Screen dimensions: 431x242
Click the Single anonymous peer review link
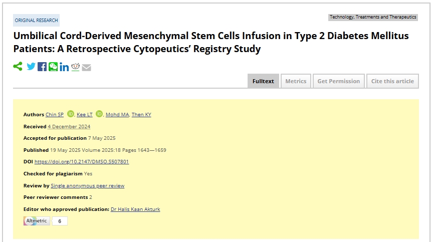coord(87,185)
